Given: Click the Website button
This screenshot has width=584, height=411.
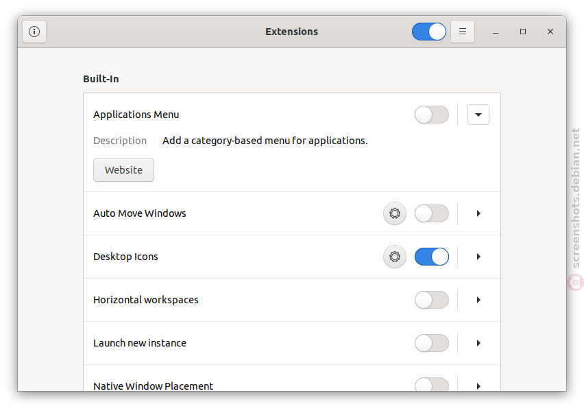Looking at the screenshot, I should coord(123,170).
